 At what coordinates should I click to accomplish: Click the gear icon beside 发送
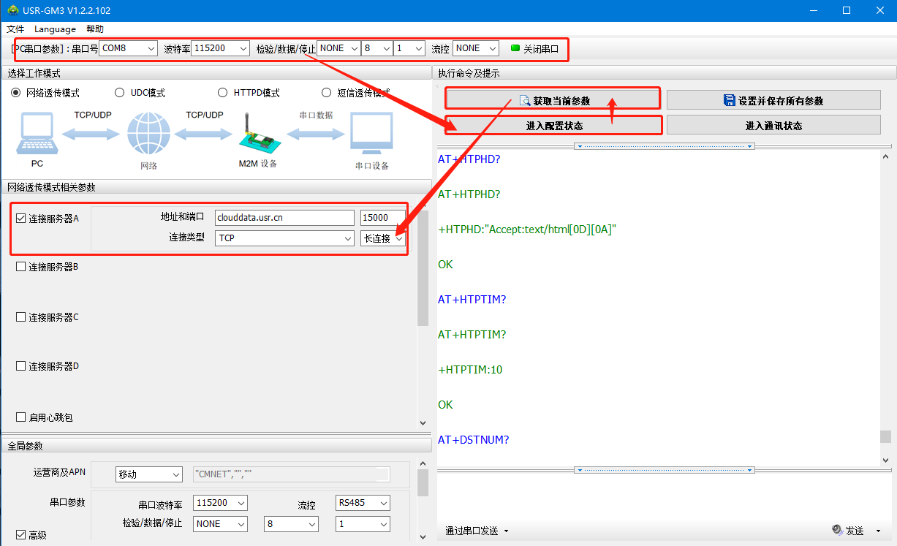point(837,530)
